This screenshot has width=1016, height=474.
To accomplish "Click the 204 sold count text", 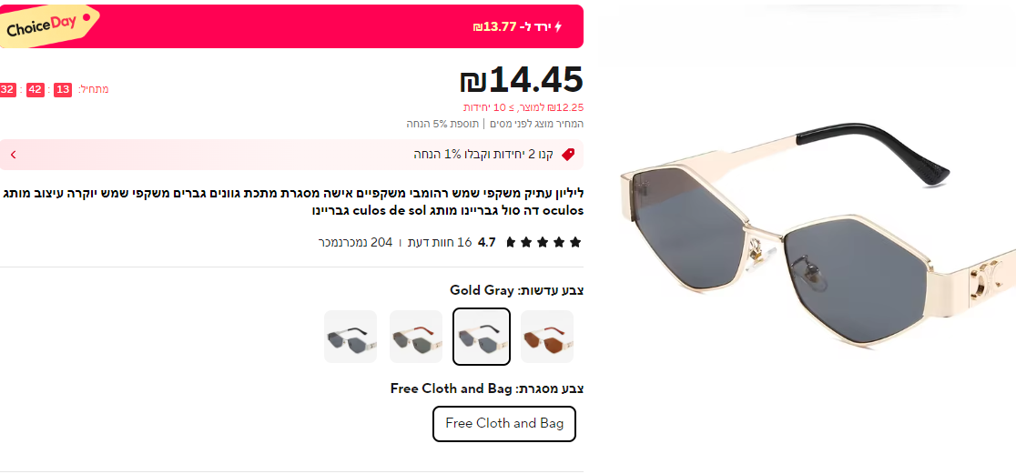I will pos(355,242).
